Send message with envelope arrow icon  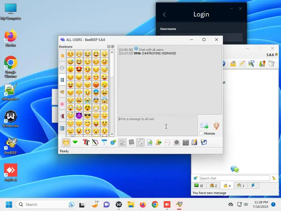204,125
